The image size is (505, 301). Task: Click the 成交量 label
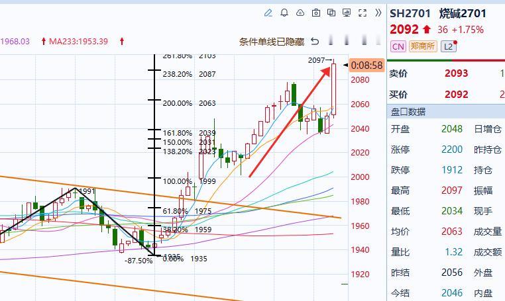click(x=488, y=232)
